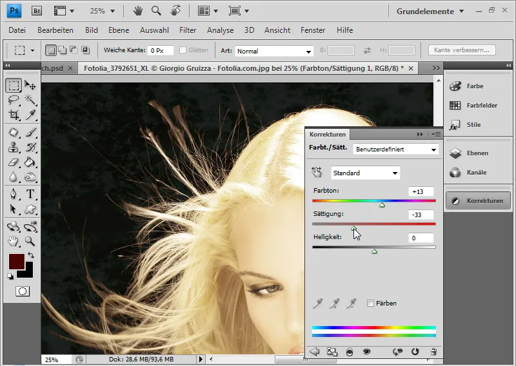The image size is (516, 366).
Task: Select the Magic Wand tool
Action: (30, 99)
